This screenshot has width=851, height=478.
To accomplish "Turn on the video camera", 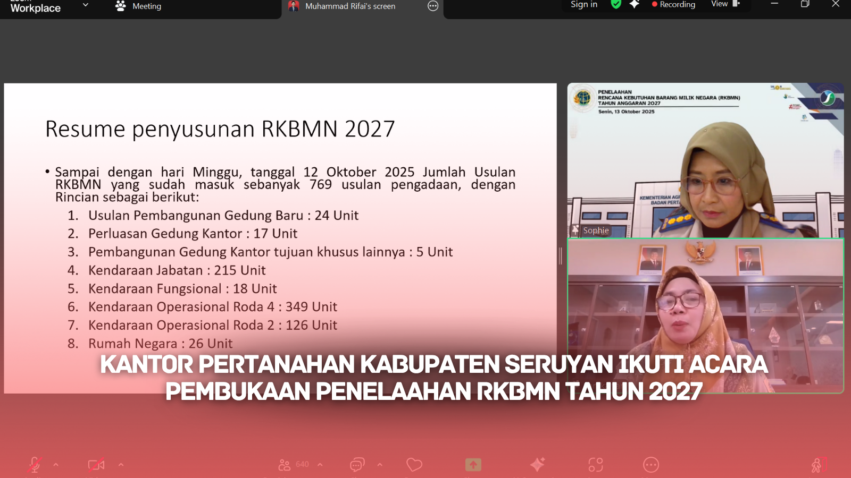I will pos(96,465).
